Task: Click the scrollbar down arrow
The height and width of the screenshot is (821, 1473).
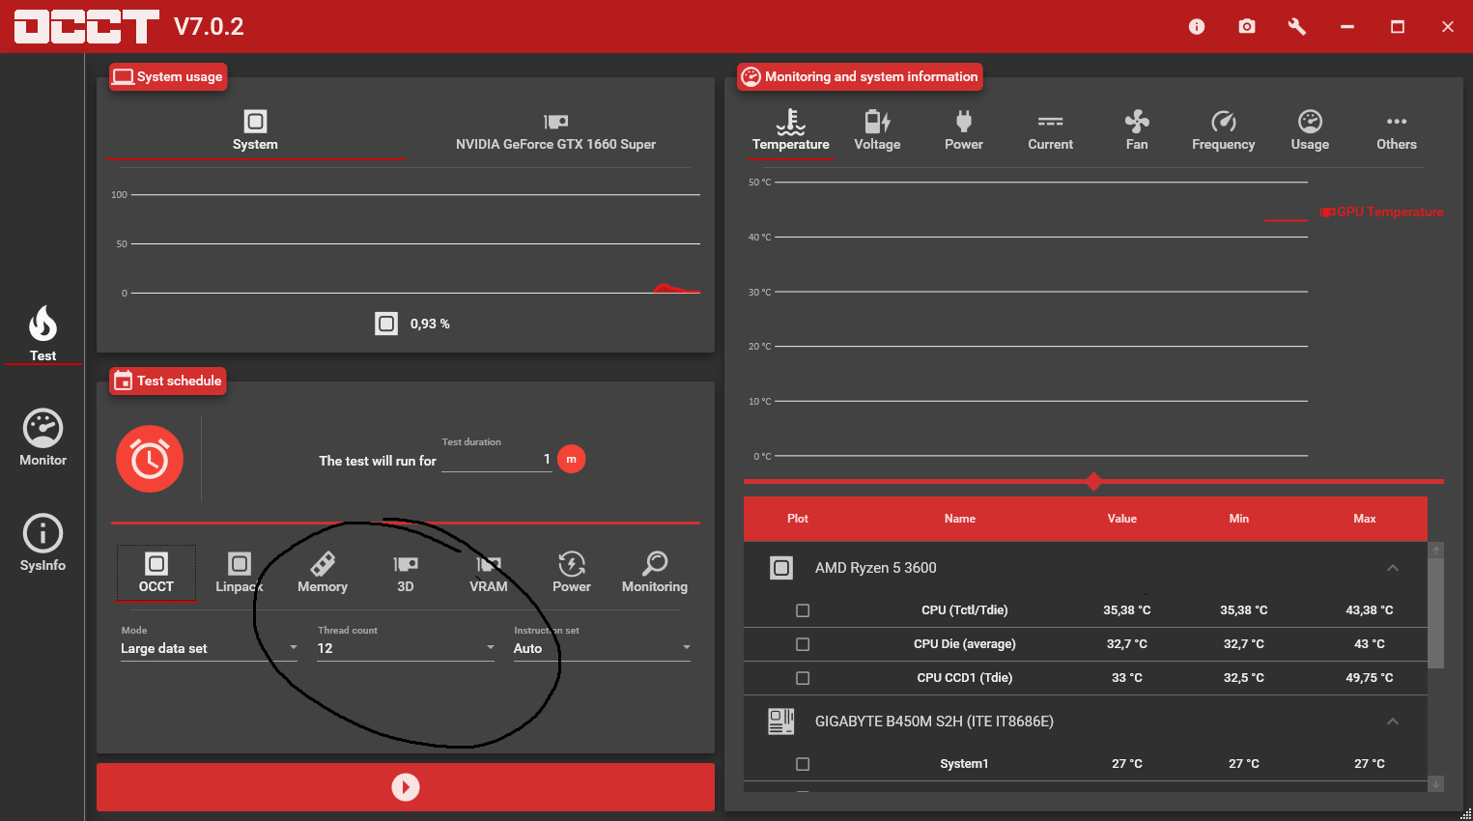Action: 1436,784
